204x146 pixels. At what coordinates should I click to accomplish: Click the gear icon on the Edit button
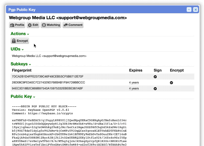tap(30, 25)
